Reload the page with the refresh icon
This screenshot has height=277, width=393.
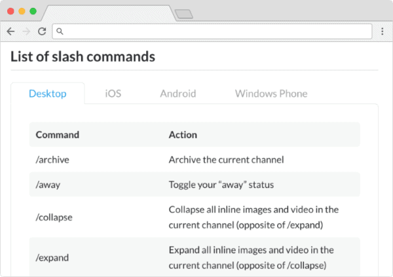point(42,31)
